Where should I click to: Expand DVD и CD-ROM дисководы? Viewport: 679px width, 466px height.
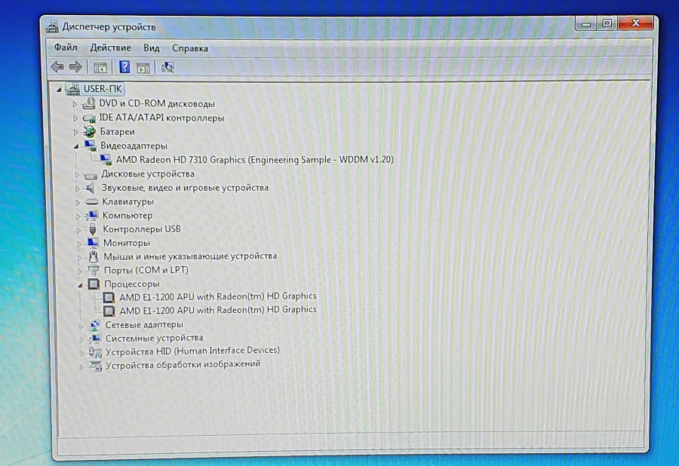point(75,104)
